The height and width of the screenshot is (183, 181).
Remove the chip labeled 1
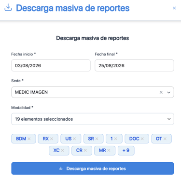tap(116, 139)
